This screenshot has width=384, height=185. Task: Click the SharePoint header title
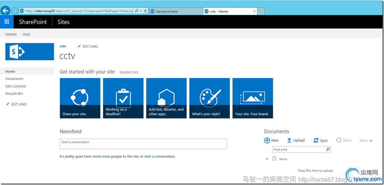click(x=33, y=22)
